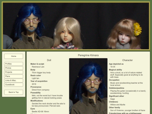The width and height of the screenshot is (152, 114).
Task: Select the age value 18-35
Action: [x=113, y=67]
